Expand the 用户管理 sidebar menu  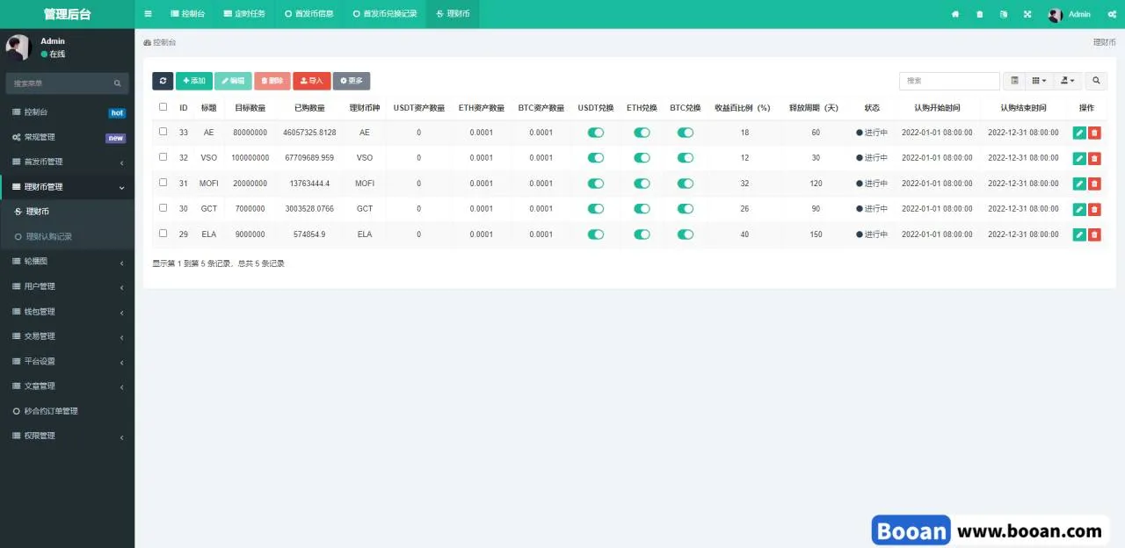pos(67,286)
